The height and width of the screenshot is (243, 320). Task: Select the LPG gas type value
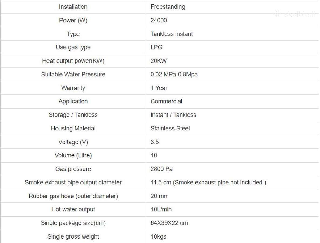(x=156, y=47)
